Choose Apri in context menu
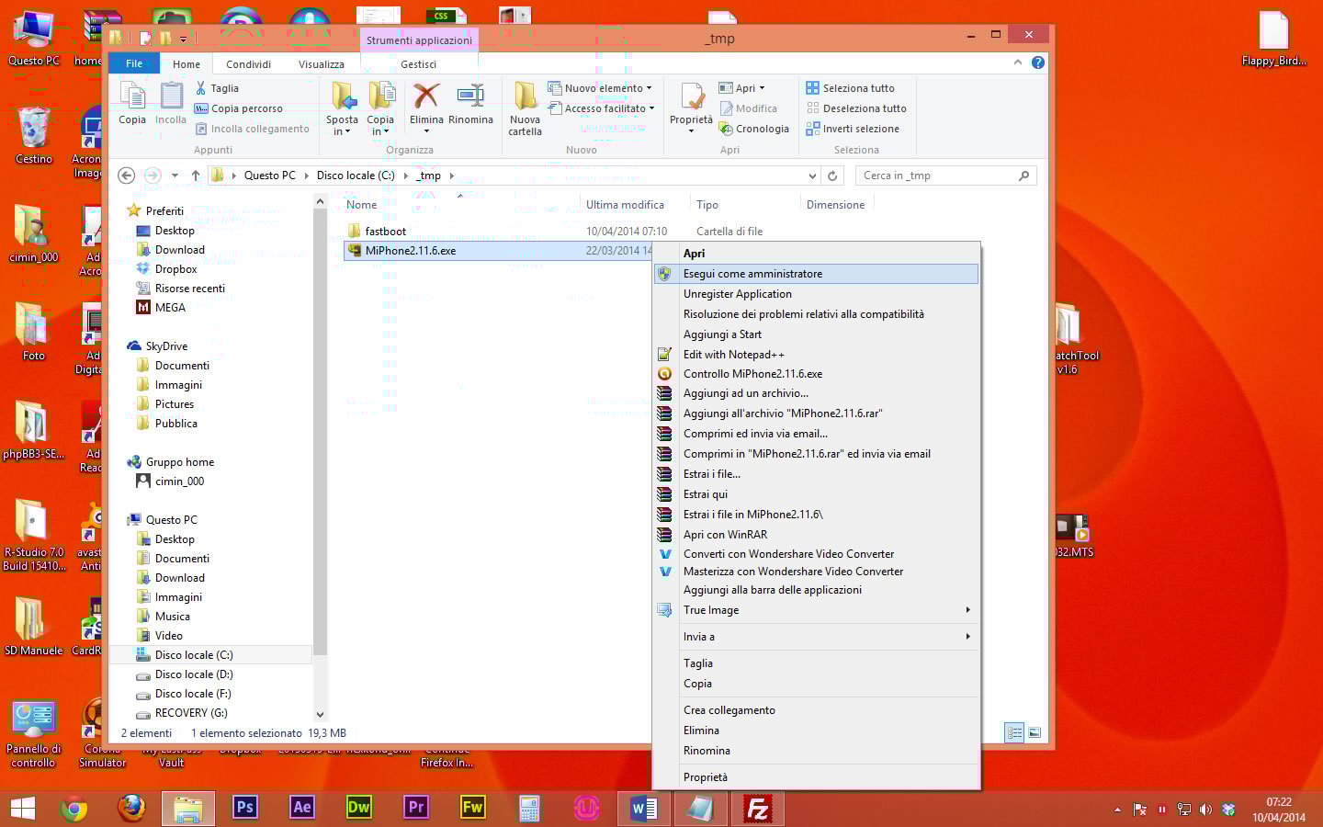Screen dimensions: 1323x827 tap(816, 254)
